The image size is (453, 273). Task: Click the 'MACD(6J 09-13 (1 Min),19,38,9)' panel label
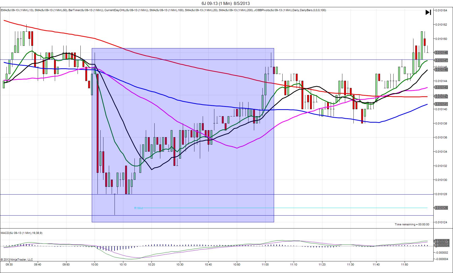tap(22, 233)
